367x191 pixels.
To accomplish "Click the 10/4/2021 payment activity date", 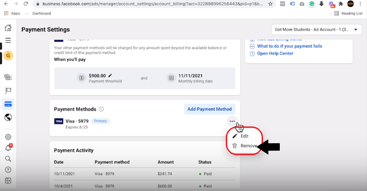I will pyautogui.click(x=63, y=186).
